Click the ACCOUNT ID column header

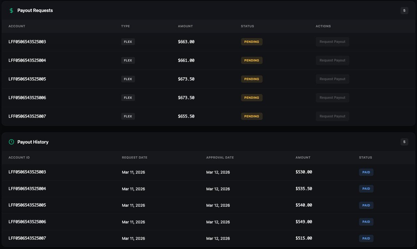(x=19, y=157)
